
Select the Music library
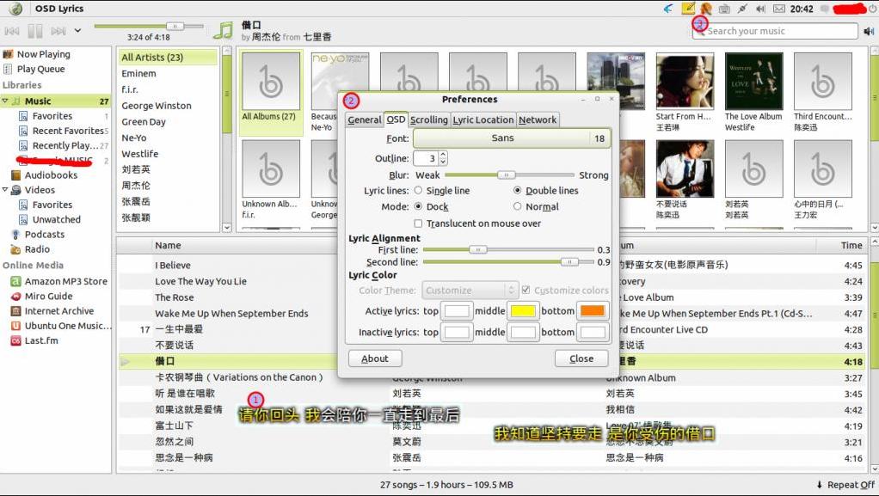pyautogui.click(x=38, y=101)
